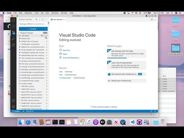Refresh source control with the refresh icon

43,20
